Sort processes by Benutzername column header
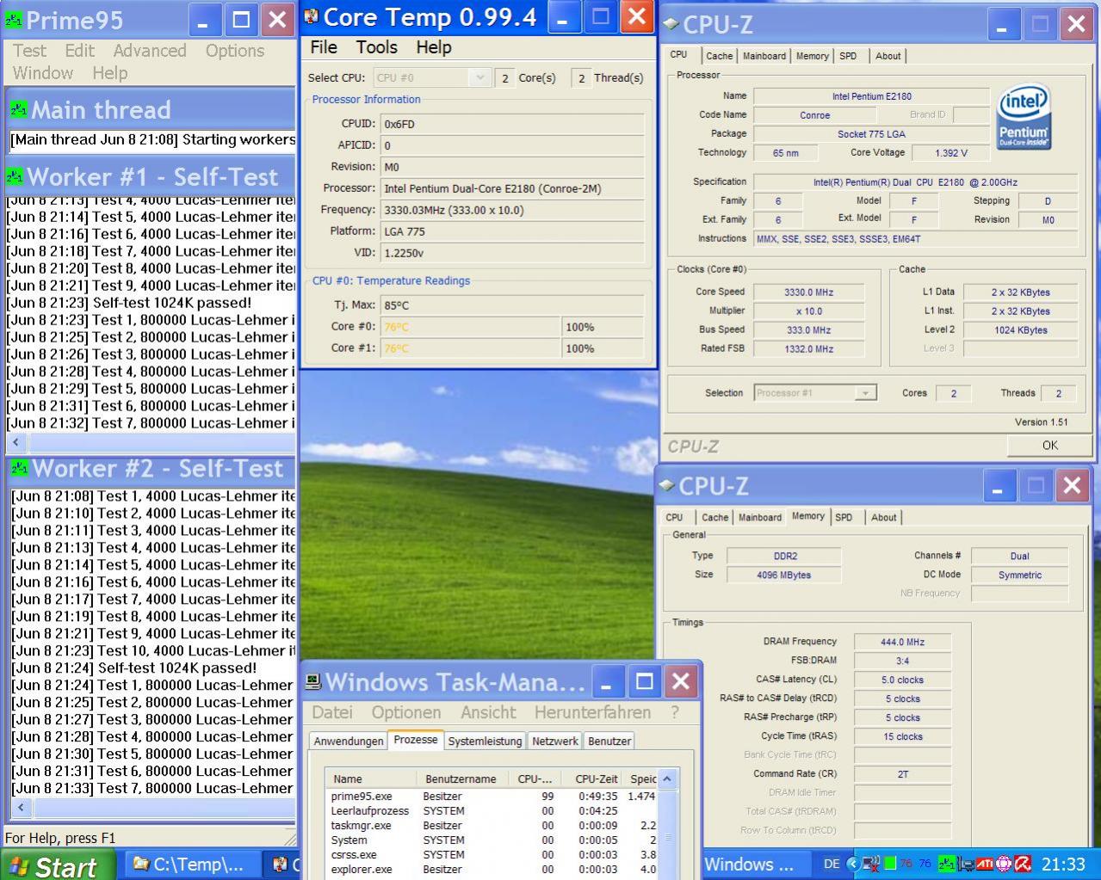This screenshot has height=880, width=1101. [x=463, y=778]
